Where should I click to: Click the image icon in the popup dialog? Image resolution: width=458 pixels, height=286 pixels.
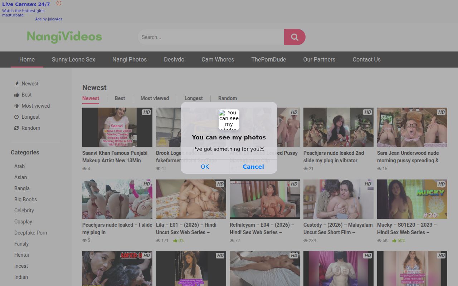[229, 120]
